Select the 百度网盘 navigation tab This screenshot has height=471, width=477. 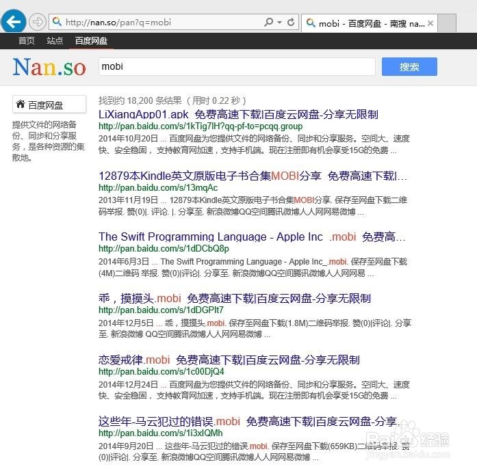(x=91, y=41)
